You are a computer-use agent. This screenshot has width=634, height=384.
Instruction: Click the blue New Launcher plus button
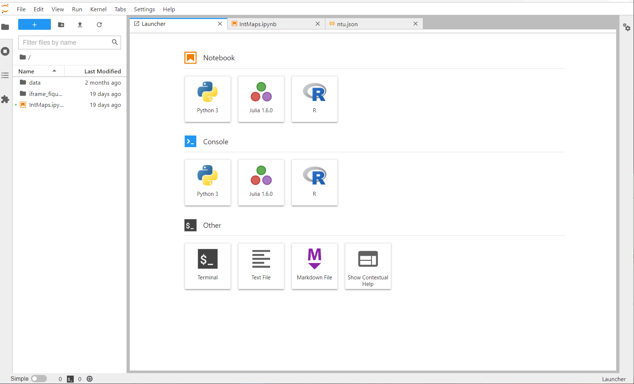tap(35, 25)
